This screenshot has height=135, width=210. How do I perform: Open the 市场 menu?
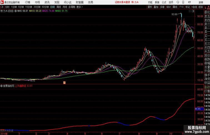tap(37, 2)
